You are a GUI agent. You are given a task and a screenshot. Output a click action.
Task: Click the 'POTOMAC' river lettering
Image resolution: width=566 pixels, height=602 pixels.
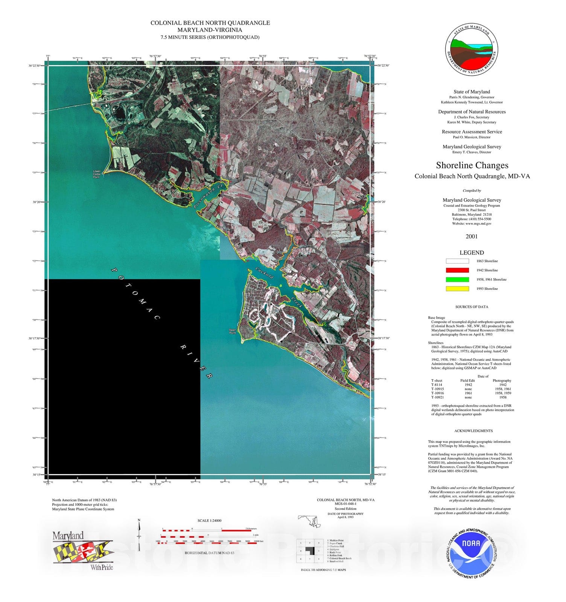point(136,293)
